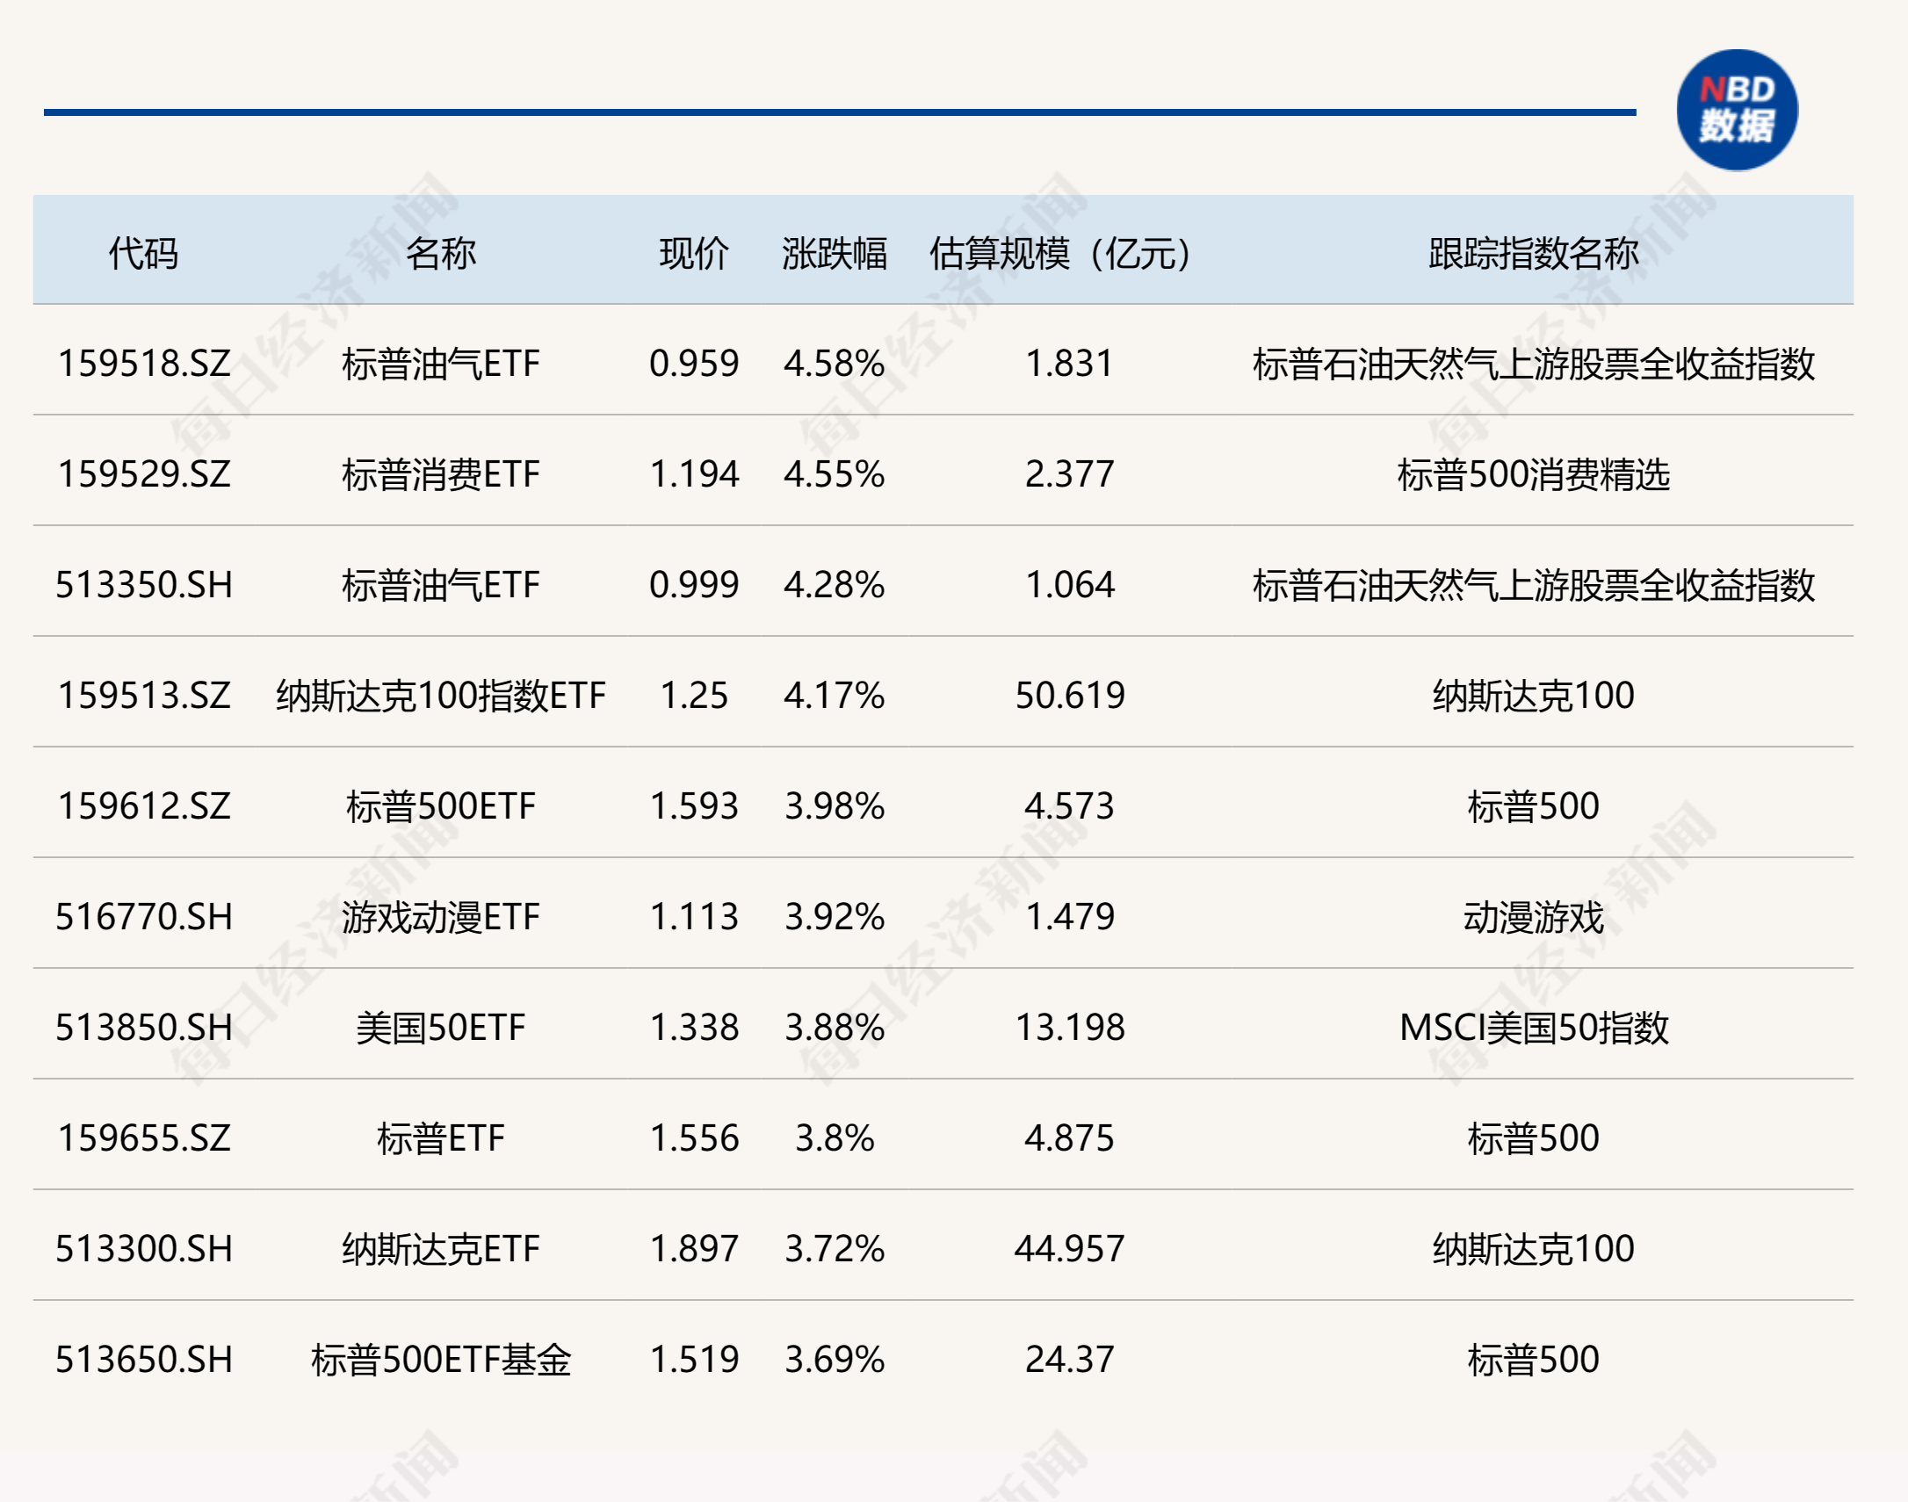The width and height of the screenshot is (1908, 1502).
Task: Click the scale value 24.37
Action: coord(1069,1360)
